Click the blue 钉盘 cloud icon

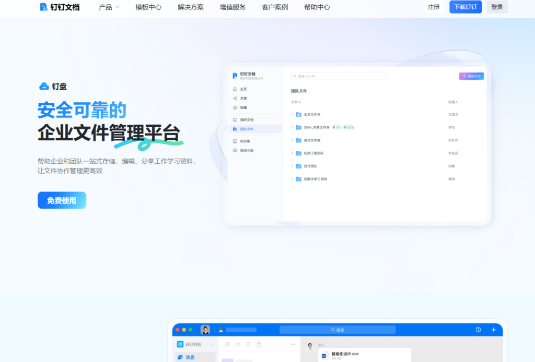44,87
